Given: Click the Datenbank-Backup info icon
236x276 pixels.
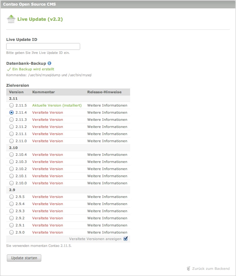Looking at the screenshot, I should [x=49, y=63].
